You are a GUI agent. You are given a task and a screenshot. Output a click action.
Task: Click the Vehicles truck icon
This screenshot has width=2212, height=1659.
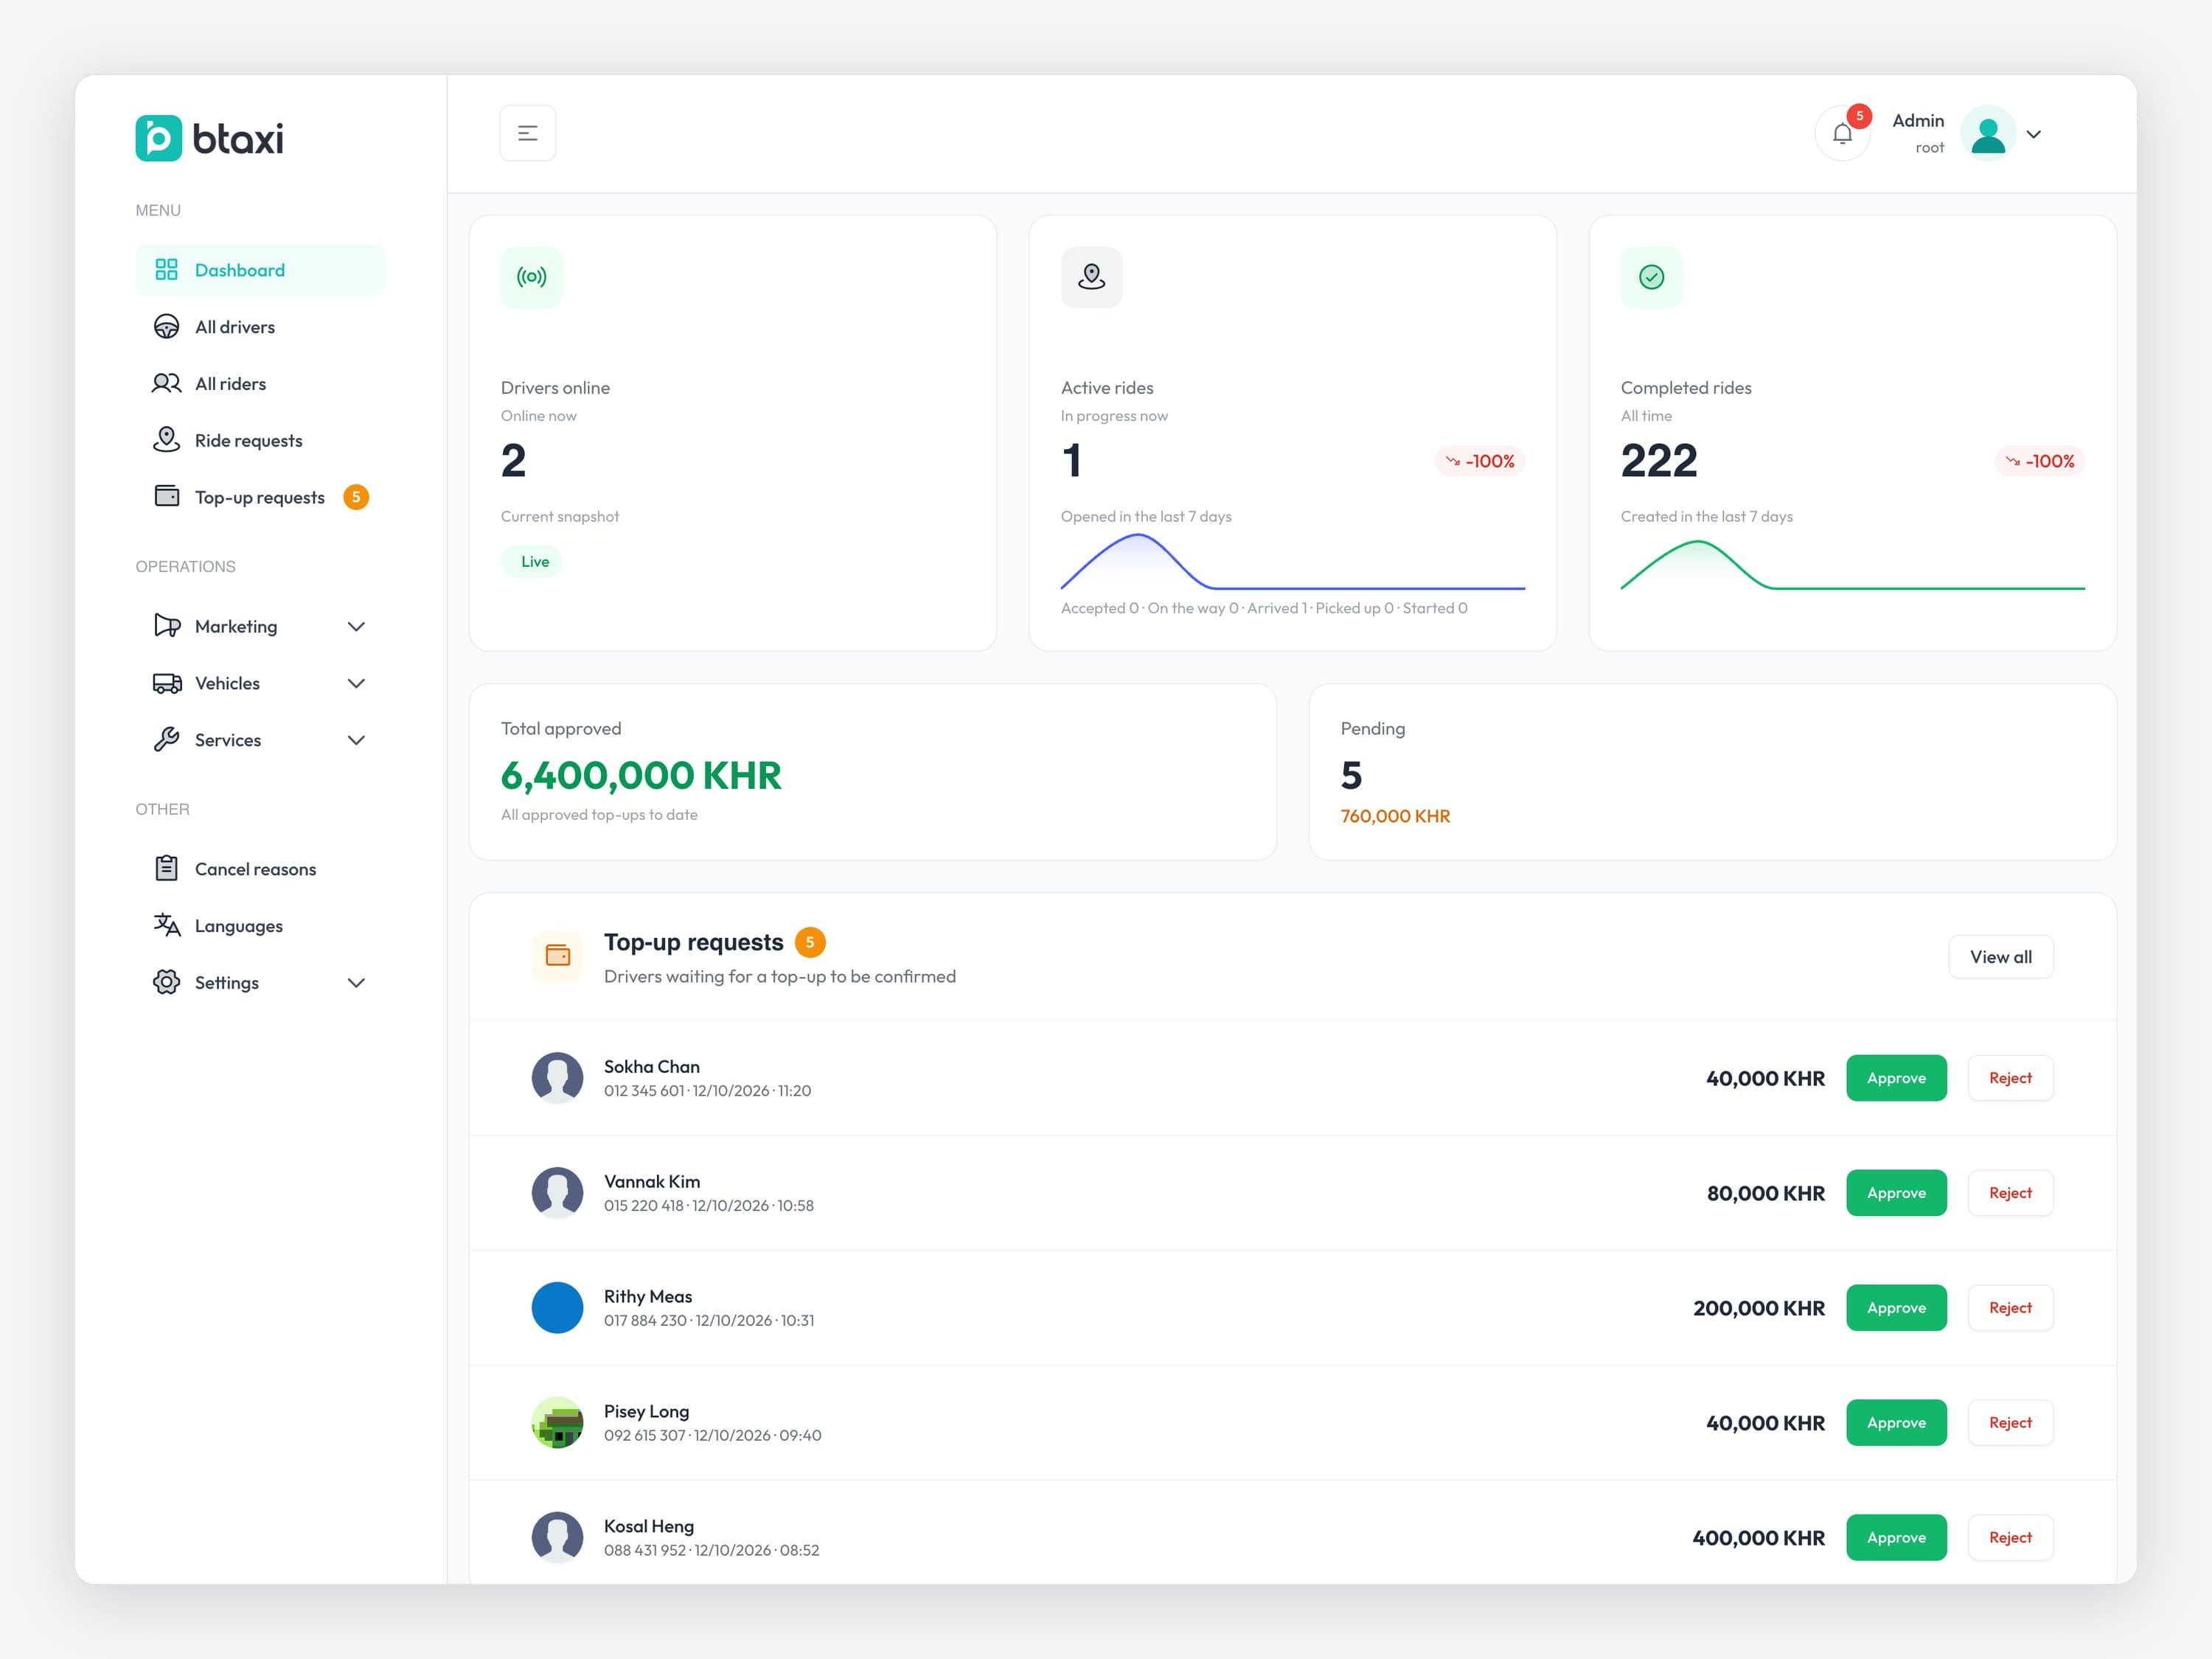tap(167, 683)
